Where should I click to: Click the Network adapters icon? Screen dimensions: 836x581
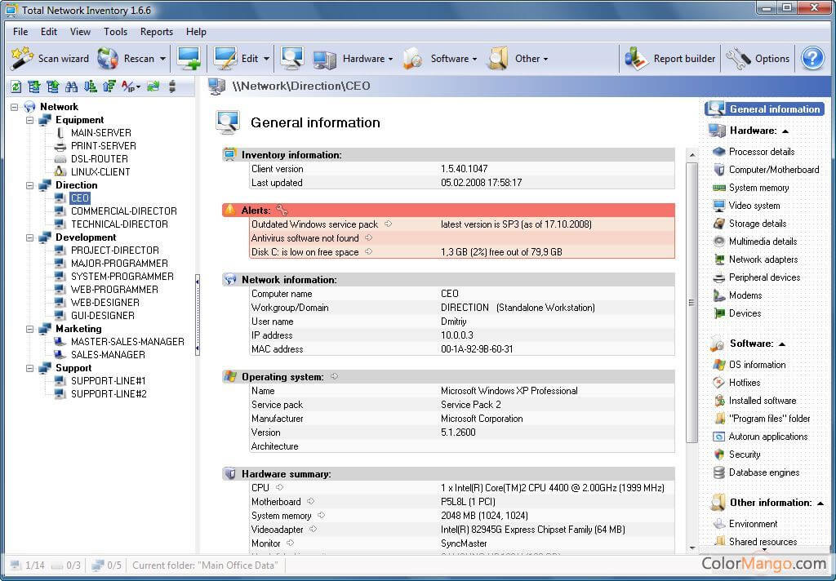pyautogui.click(x=719, y=259)
